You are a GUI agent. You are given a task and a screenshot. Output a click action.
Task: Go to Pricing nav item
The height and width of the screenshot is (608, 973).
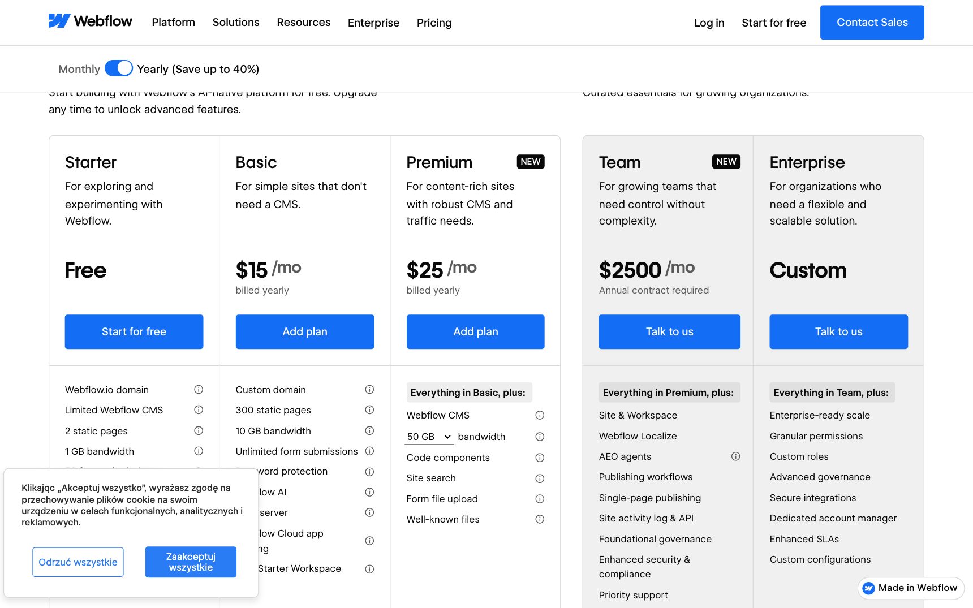[434, 23]
